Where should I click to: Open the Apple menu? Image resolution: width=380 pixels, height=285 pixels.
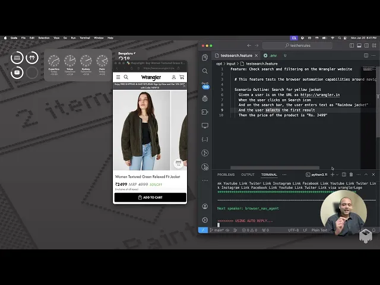(5, 38)
